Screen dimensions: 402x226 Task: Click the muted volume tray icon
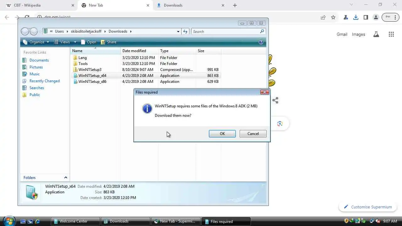click(x=378, y=221)
